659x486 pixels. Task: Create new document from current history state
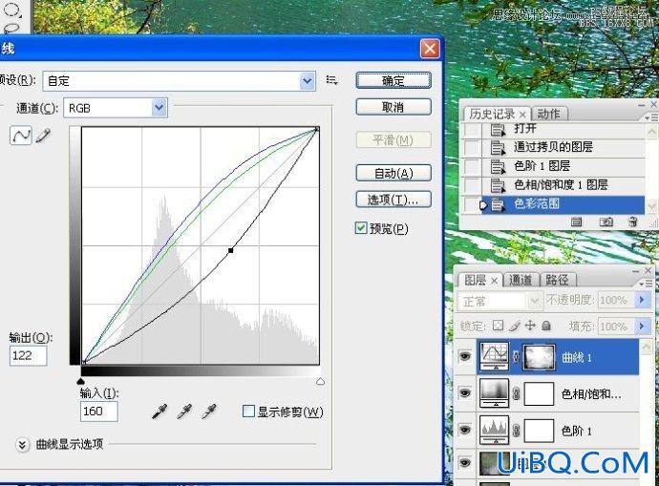coord(576,222)
